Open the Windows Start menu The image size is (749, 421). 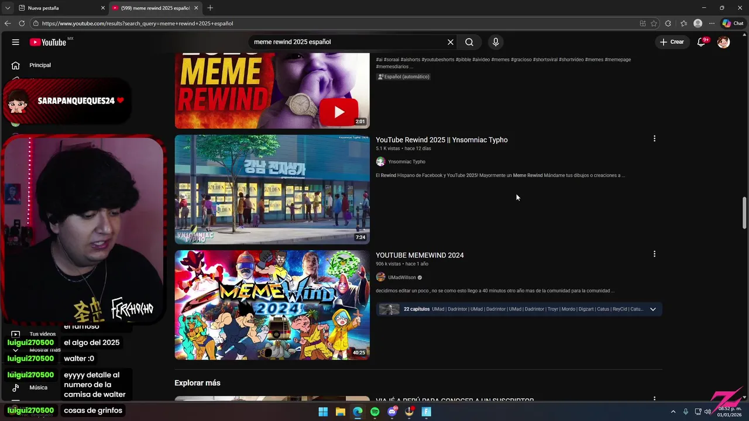[x=323, y=412]
